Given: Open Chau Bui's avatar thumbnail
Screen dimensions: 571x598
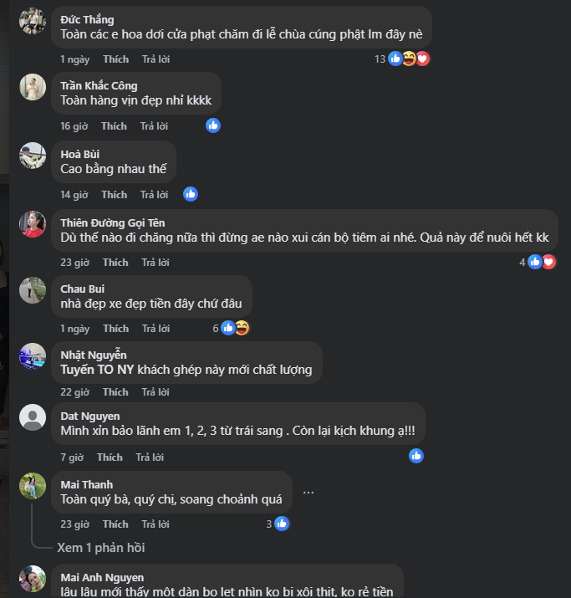Looking at the screenshot, I should (33, 290).
